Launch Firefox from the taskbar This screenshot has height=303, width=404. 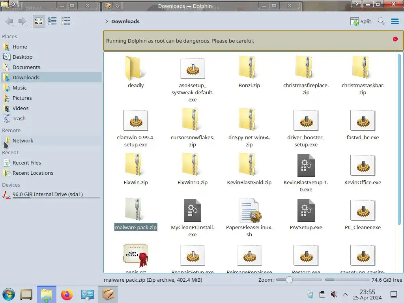tap(67, 294)
